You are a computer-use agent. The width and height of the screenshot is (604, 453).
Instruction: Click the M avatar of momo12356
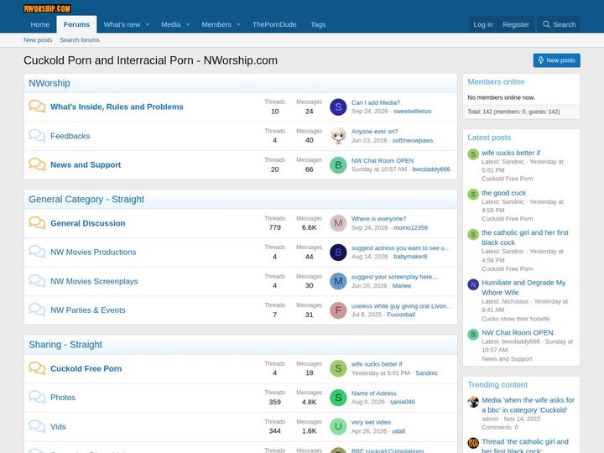(x=338, y=223)
